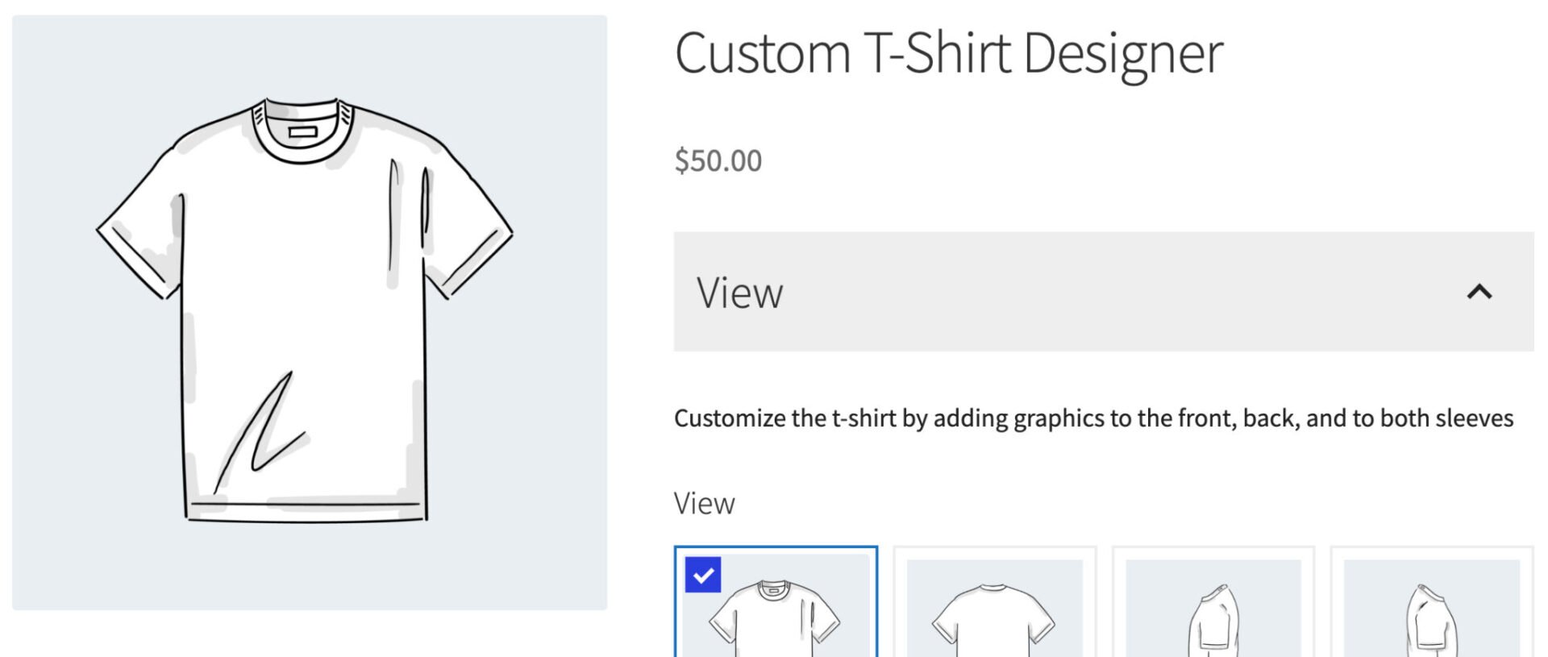The width and height of the screenshot is (1548, 657).
Task: Click the collar of the large t-shirt
Action: click(x=303, y=149)
